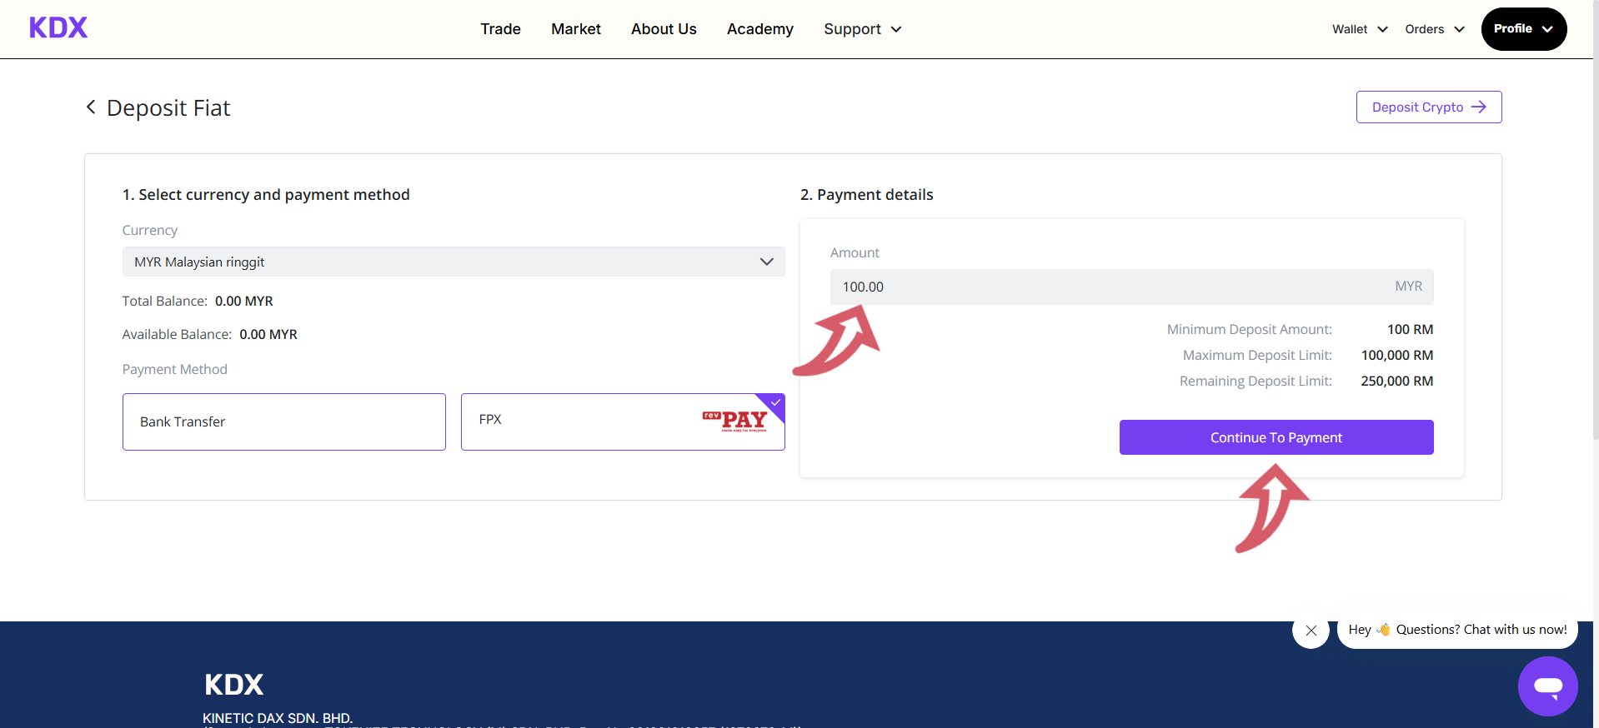Dismiss the chat prompt with the X

pos(1311,631)
